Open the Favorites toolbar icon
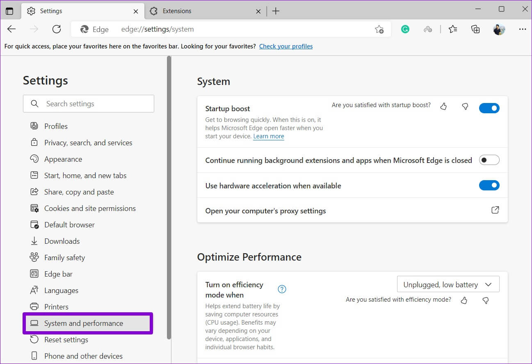 coord(453,29)
